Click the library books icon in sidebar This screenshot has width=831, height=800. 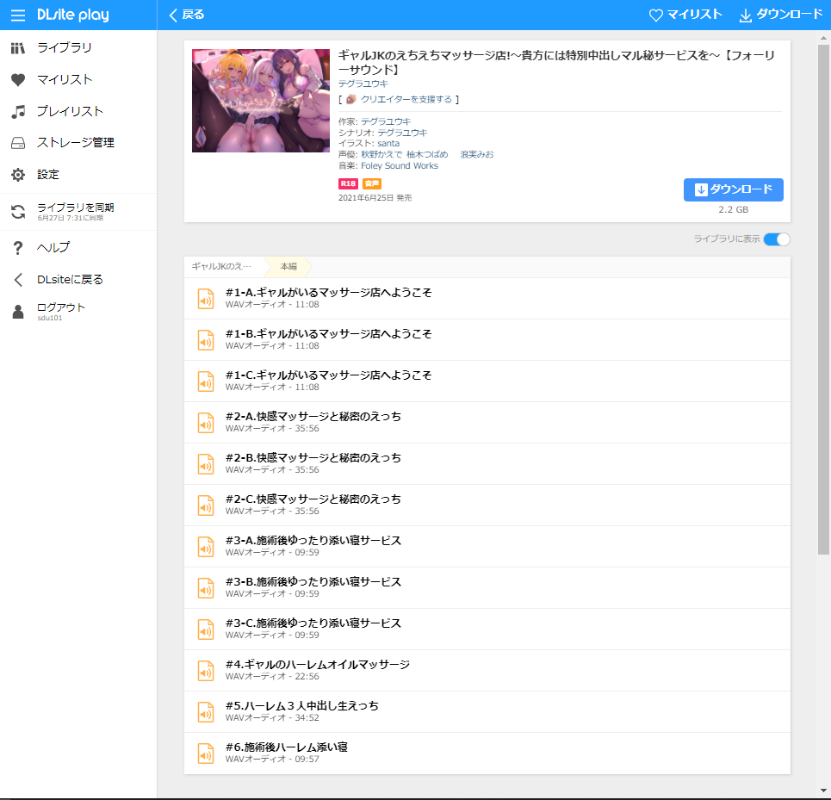pos(18,48)
